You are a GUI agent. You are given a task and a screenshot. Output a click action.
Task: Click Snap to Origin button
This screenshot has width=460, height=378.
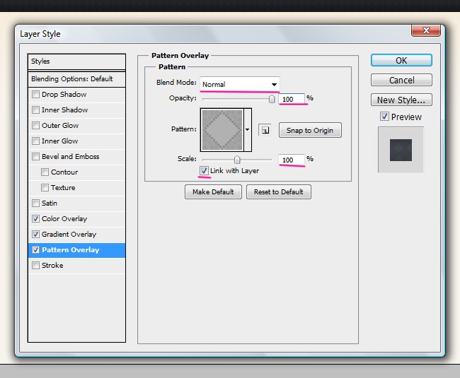click(x=310, y=131)
